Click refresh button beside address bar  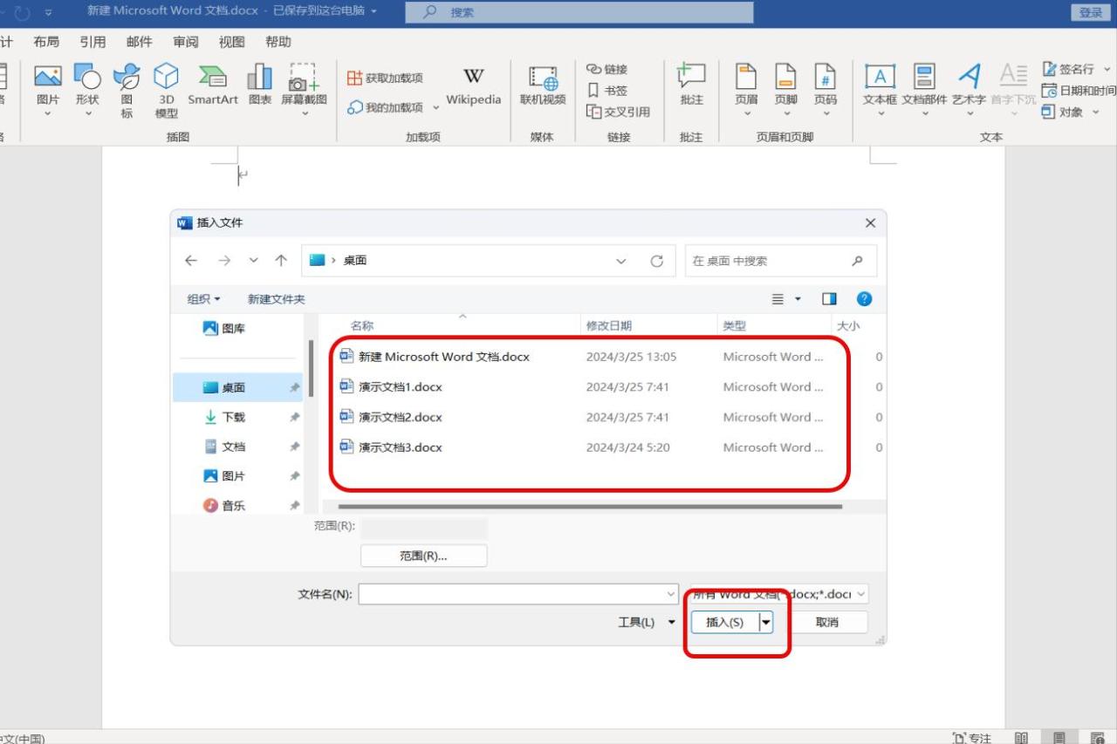click(657, 261)
